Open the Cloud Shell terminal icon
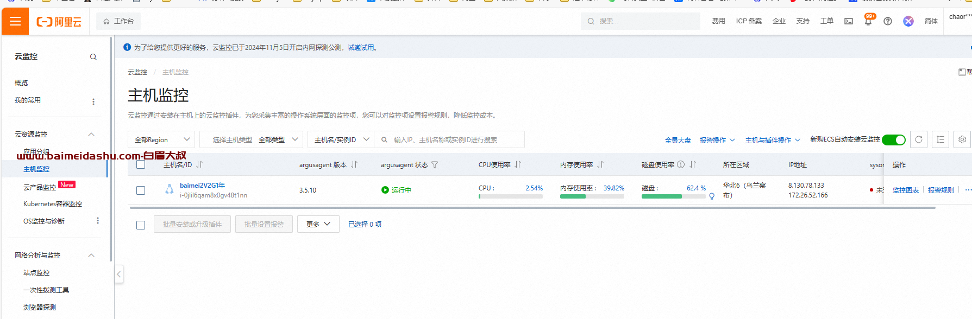 (x=849, y=21)
